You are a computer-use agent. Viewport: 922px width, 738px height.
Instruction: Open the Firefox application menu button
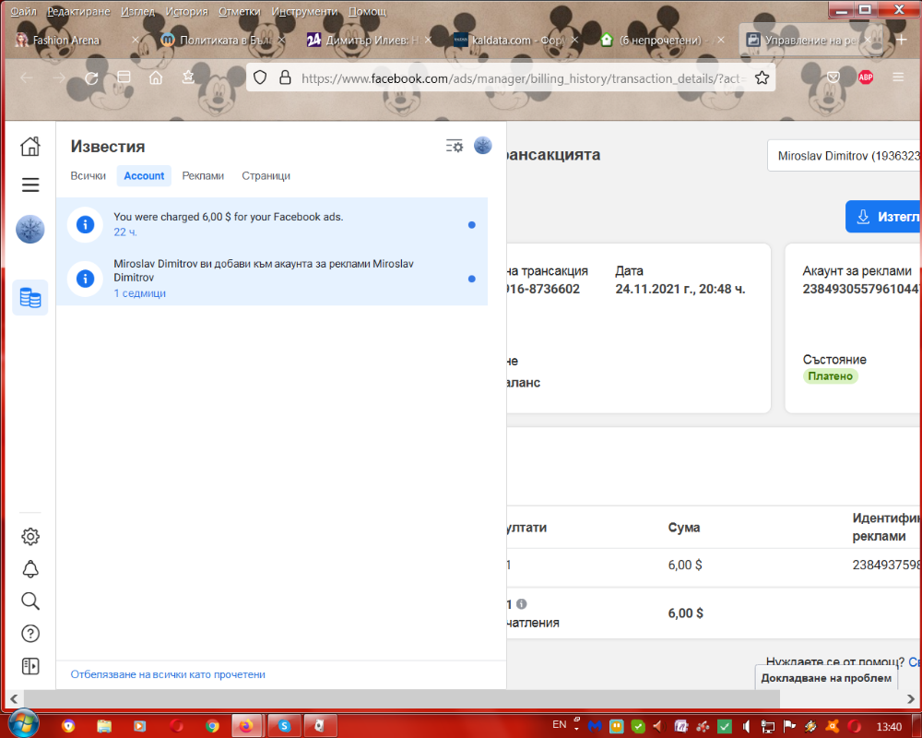(x=898, y=77)
